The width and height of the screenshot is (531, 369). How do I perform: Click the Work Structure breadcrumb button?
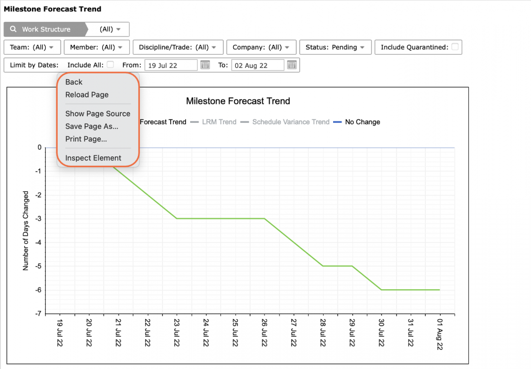(44, 29)
